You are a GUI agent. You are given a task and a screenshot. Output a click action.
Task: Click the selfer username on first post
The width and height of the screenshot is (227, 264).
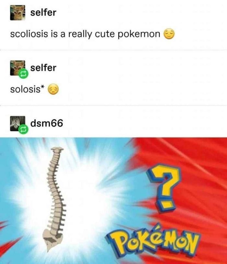coord(43,13)
